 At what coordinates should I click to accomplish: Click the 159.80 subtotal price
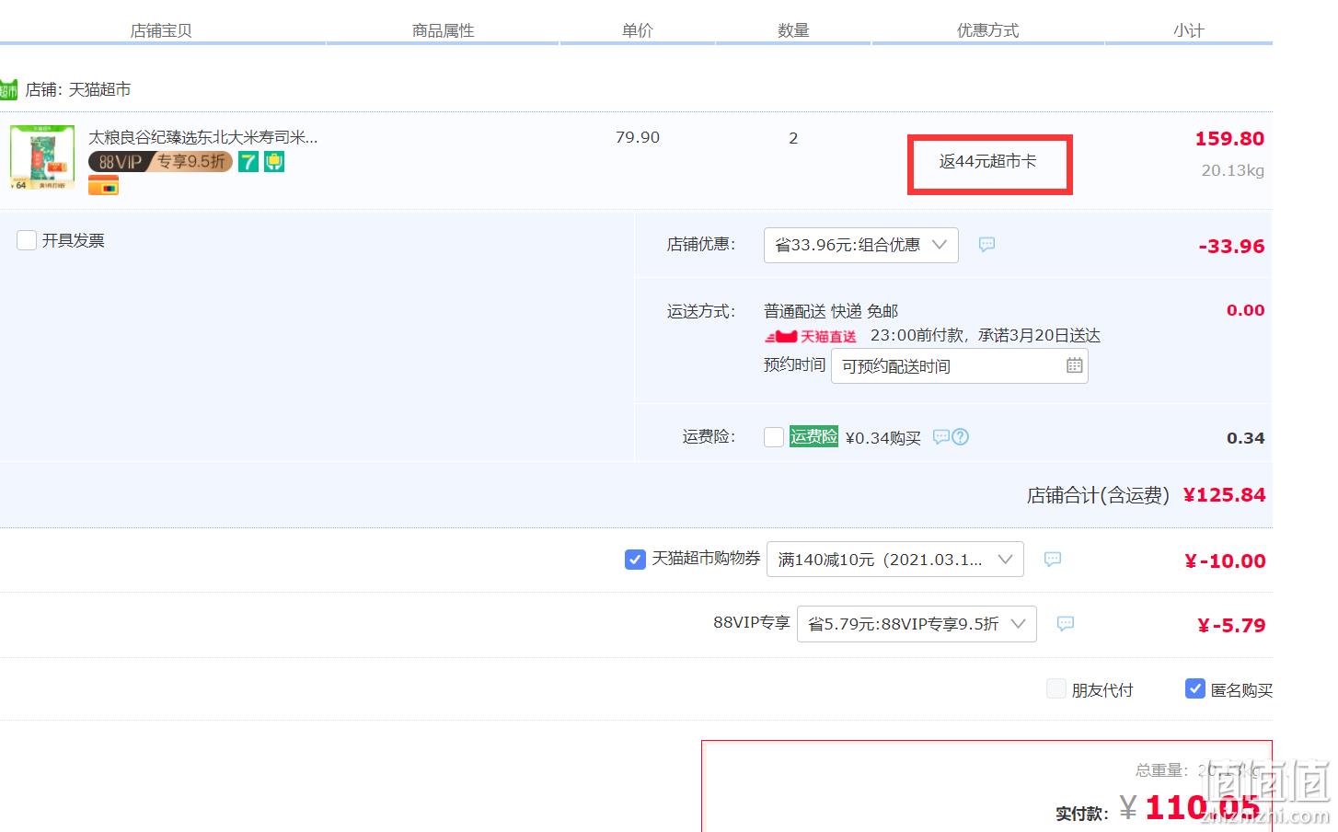[x=1229, y=139]
